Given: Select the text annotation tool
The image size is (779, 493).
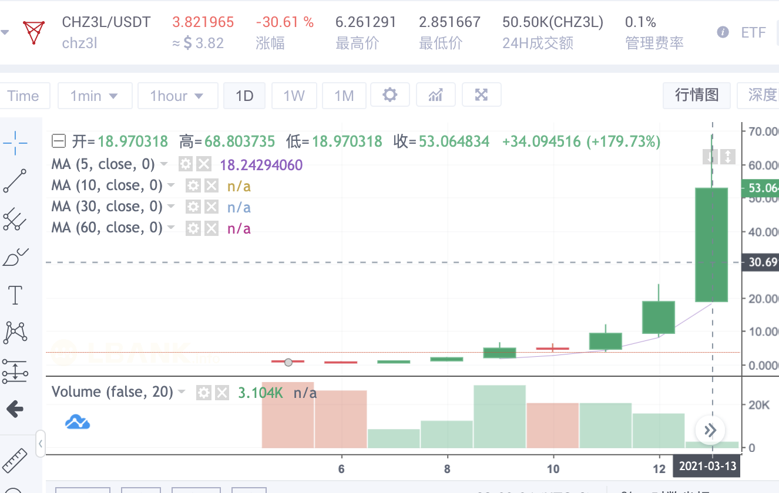Looking at the screenshot, I should click(x=15, y=295).
